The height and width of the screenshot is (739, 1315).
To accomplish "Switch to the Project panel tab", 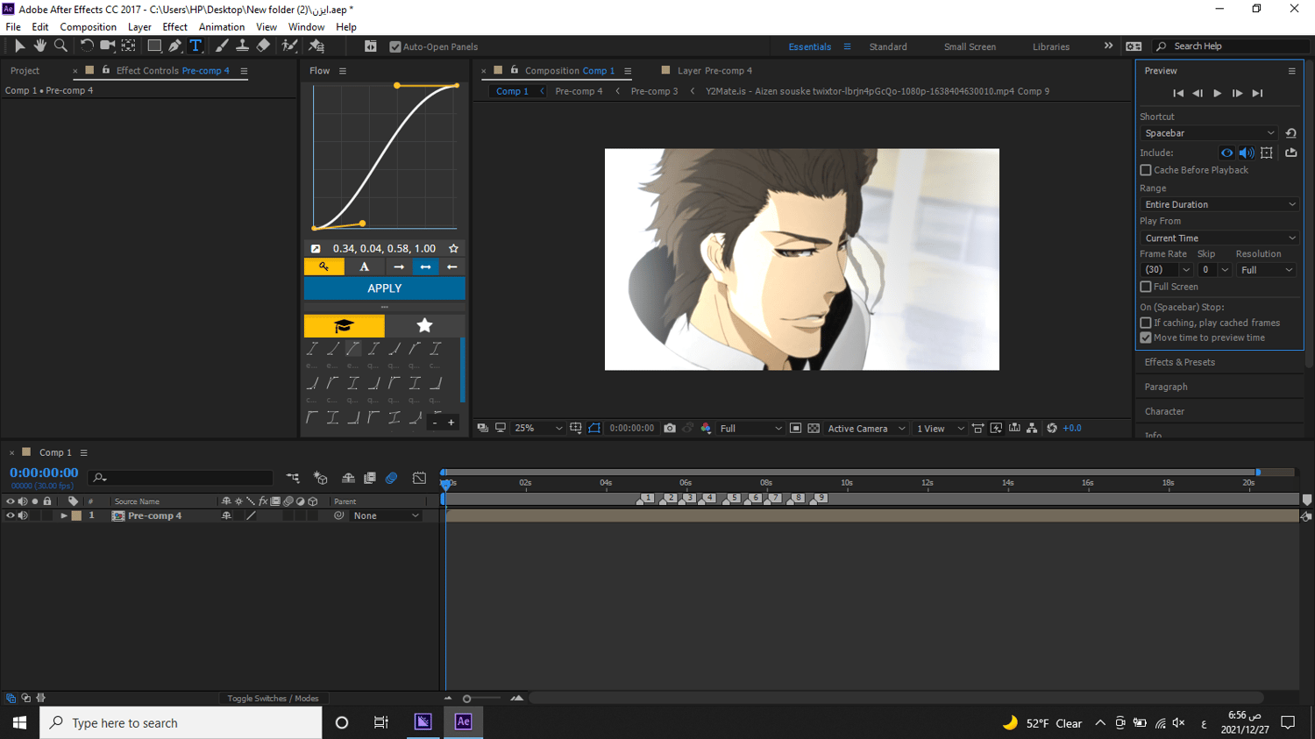I will point(25,71).
